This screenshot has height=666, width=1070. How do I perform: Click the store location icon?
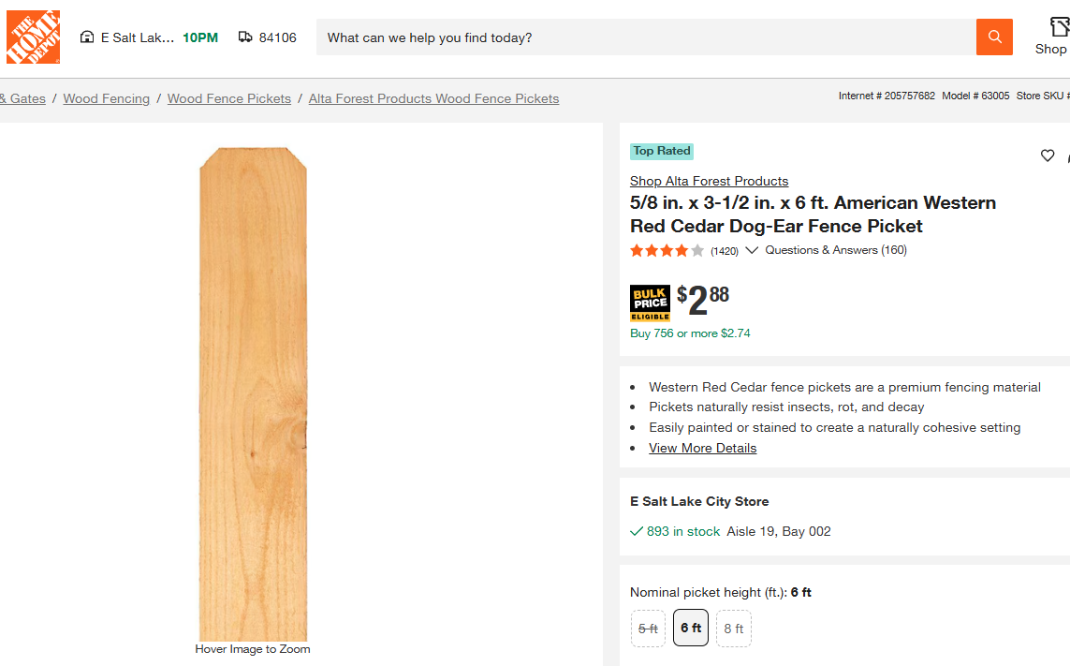(x=87, y=37)
